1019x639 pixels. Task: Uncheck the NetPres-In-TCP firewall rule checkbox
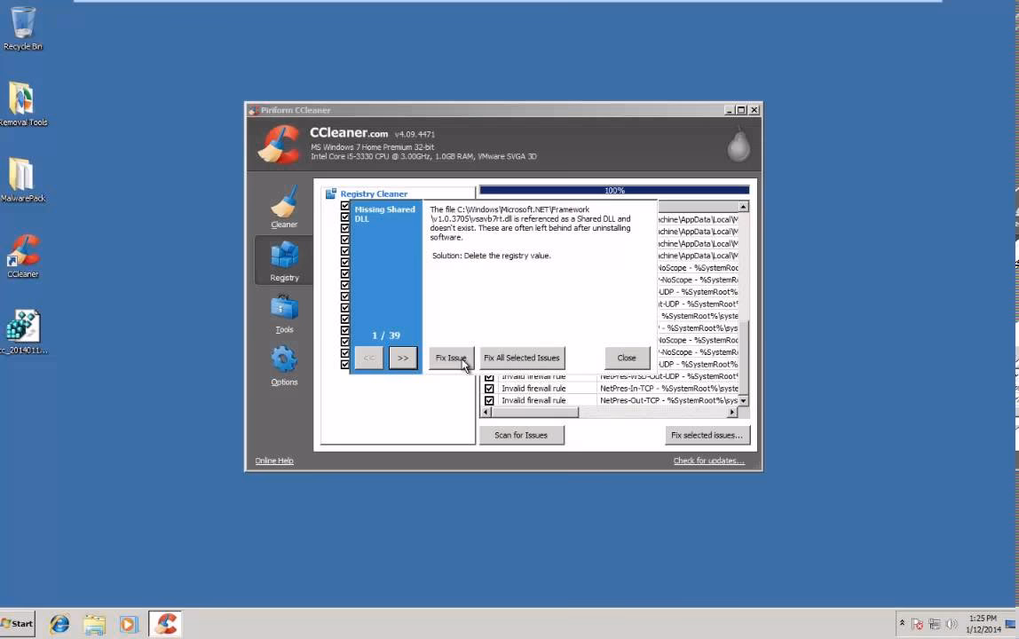point(489,389)
